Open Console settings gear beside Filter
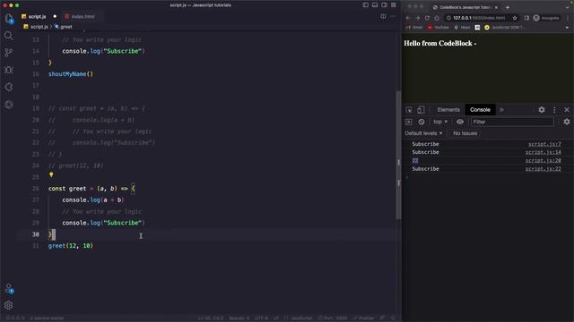Image resolution: width=574 pixels, height=322 pixels. [x=566, y=122]
